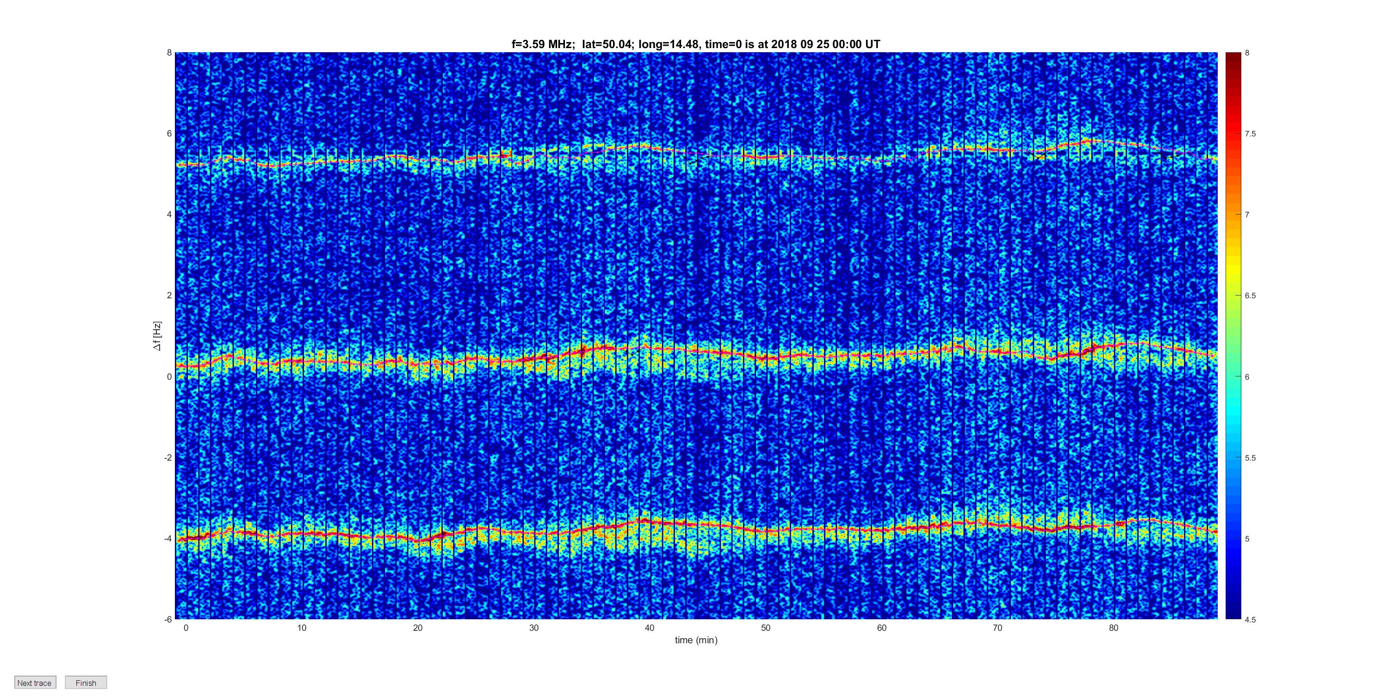Click the y-axis tick label 4
Image resolution: width=1388 pixels, height=696 pixels.
[169, 215]
